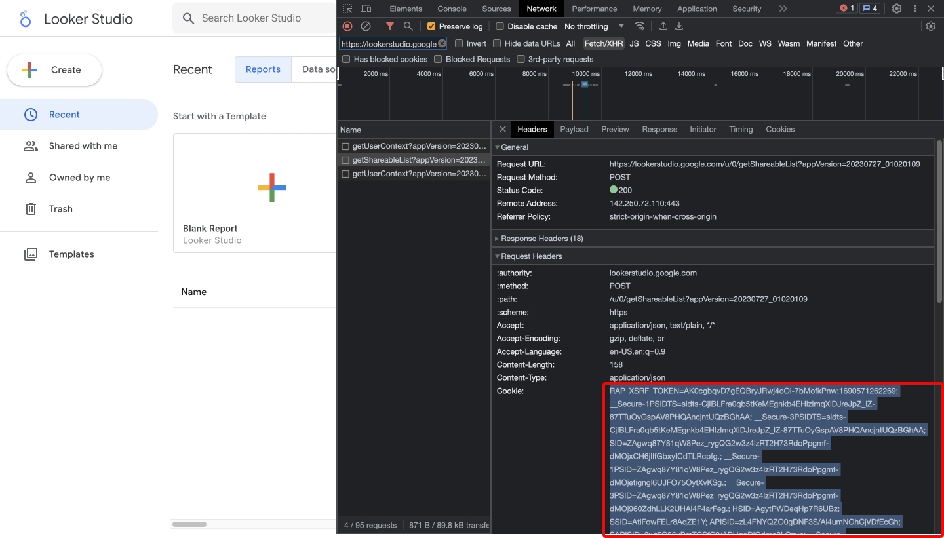Open the Recent section in sidebar
944x538 pixels.
pyautogui.click(x=79, y=115)
